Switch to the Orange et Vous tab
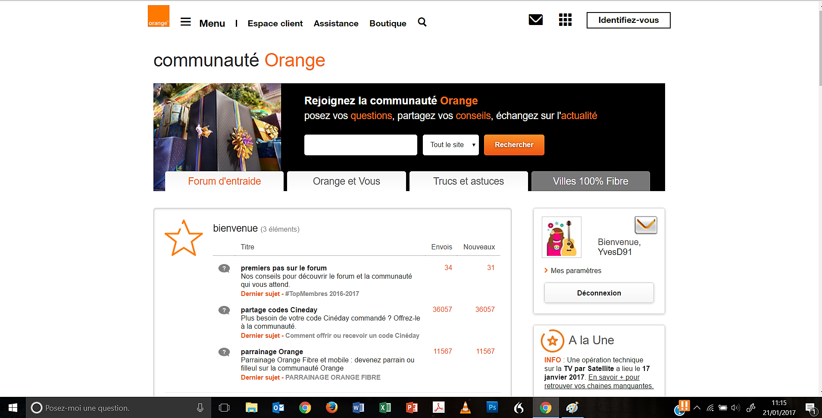 (347, 181)
